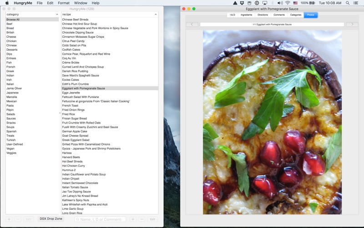Image resolution: width=364 pixels, height=228 pixels.
Task: Switch to the Directions tab
Action: pos(263,15)
